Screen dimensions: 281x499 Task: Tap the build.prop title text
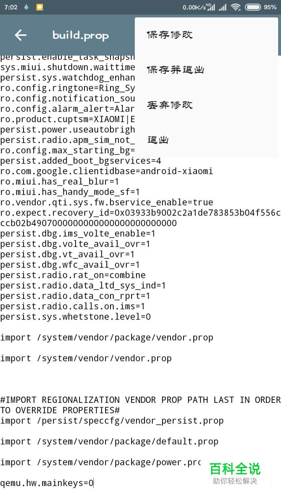(x=80, y=36)
